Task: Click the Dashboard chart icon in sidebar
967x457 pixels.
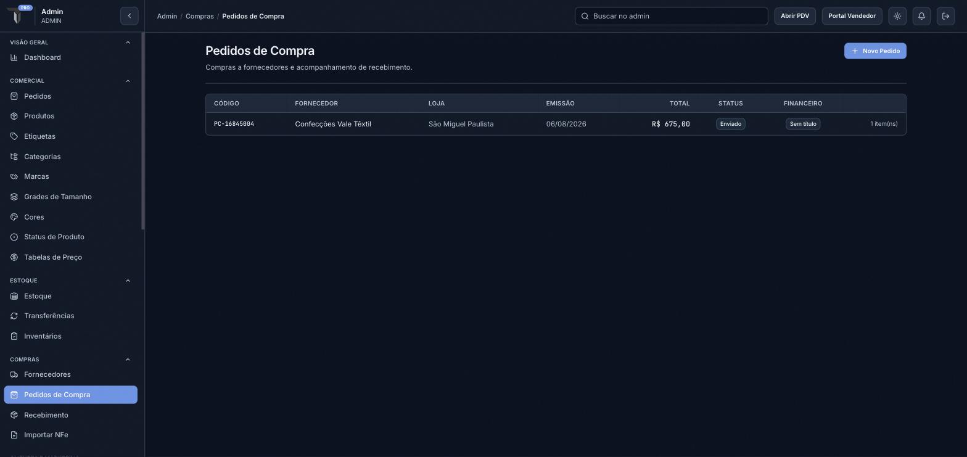Action: 14,57
